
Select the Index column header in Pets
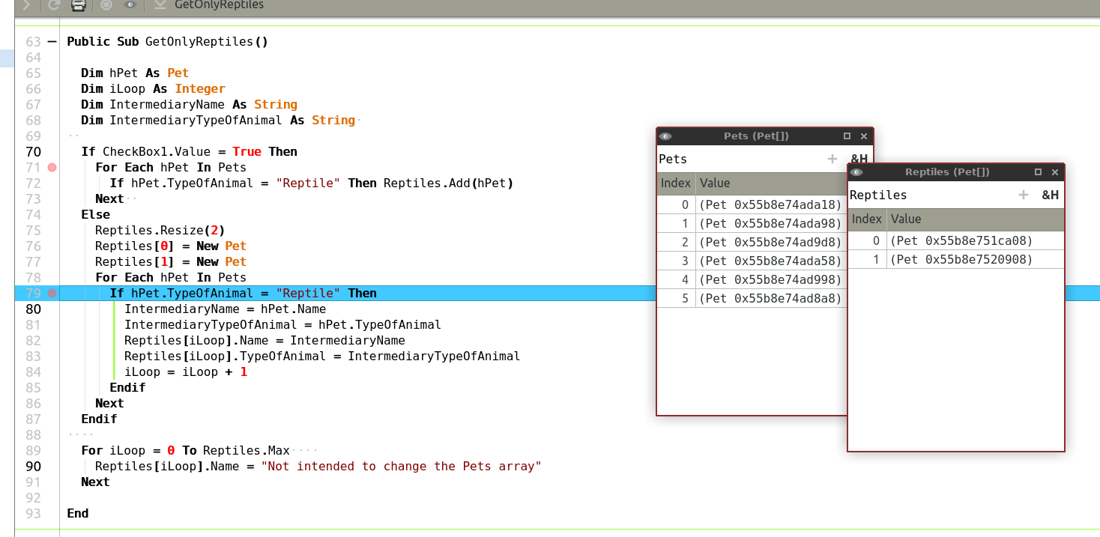pyautogui.click(x=675, y=183)
